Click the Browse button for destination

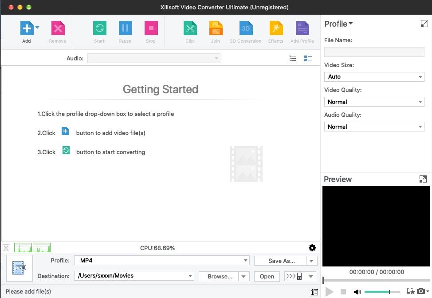point(220,276)
